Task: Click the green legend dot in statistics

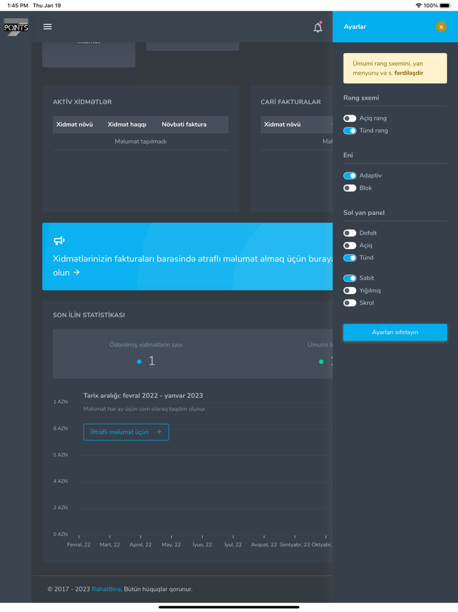Action: pos(321,362)
